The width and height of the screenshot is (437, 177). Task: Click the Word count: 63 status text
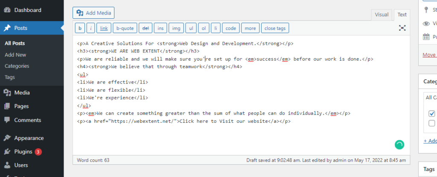93,160
